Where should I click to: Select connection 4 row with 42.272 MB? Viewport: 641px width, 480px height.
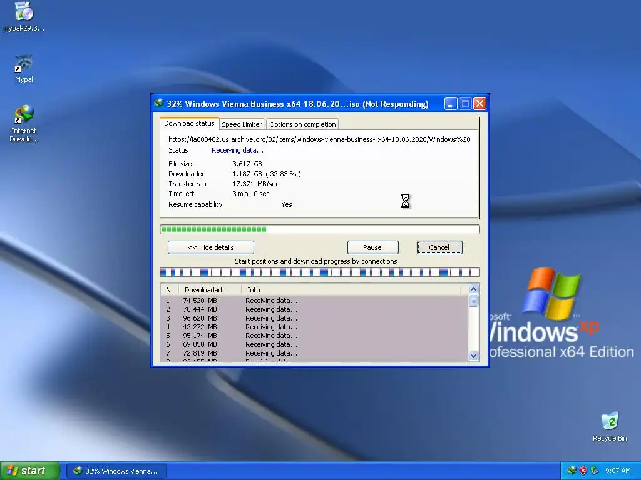314,327
